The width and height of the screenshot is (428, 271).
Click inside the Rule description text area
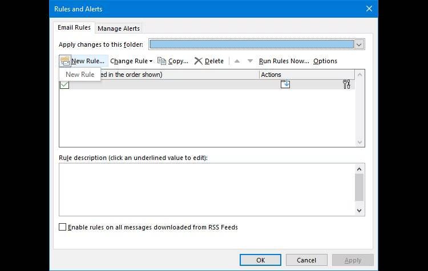click(207, 190)
